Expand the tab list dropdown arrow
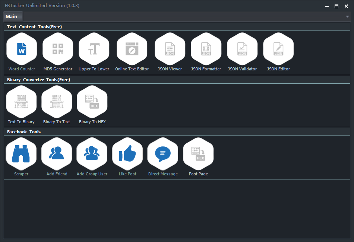This screenshot has width=354, height=242. tap(347, 17)
